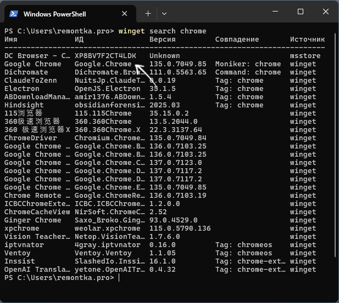This screenshot has height=303, width=339.
Task: Click the 'winget search chrome' command text
Action: [162, 31]
